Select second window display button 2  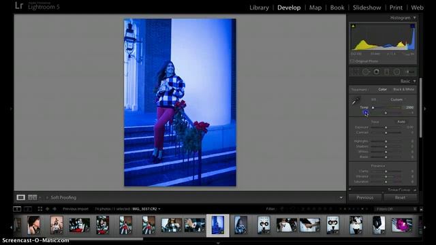pyautogui.click(x=28, y=209)
